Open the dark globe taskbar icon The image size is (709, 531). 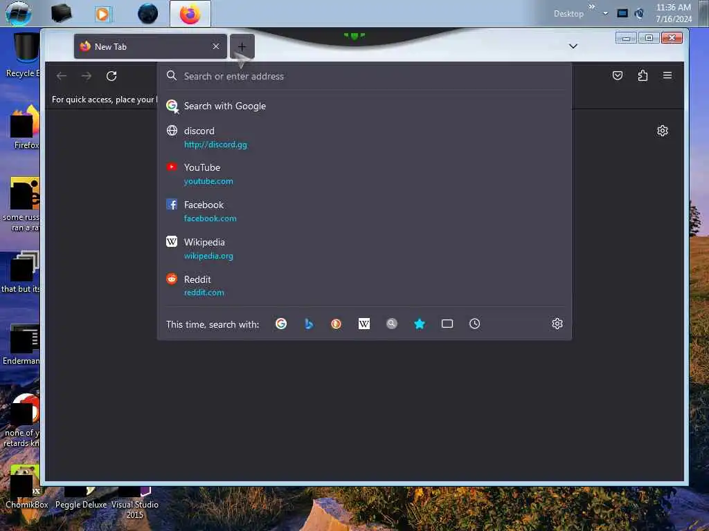point(148,14)
